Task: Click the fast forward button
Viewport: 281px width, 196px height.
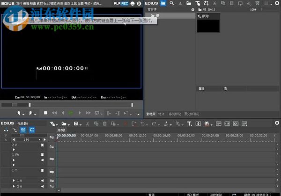Action: 88,113
